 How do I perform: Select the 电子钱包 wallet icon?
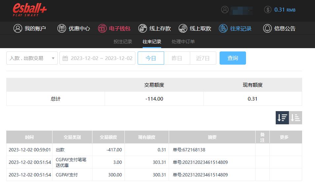pos(102,28)
